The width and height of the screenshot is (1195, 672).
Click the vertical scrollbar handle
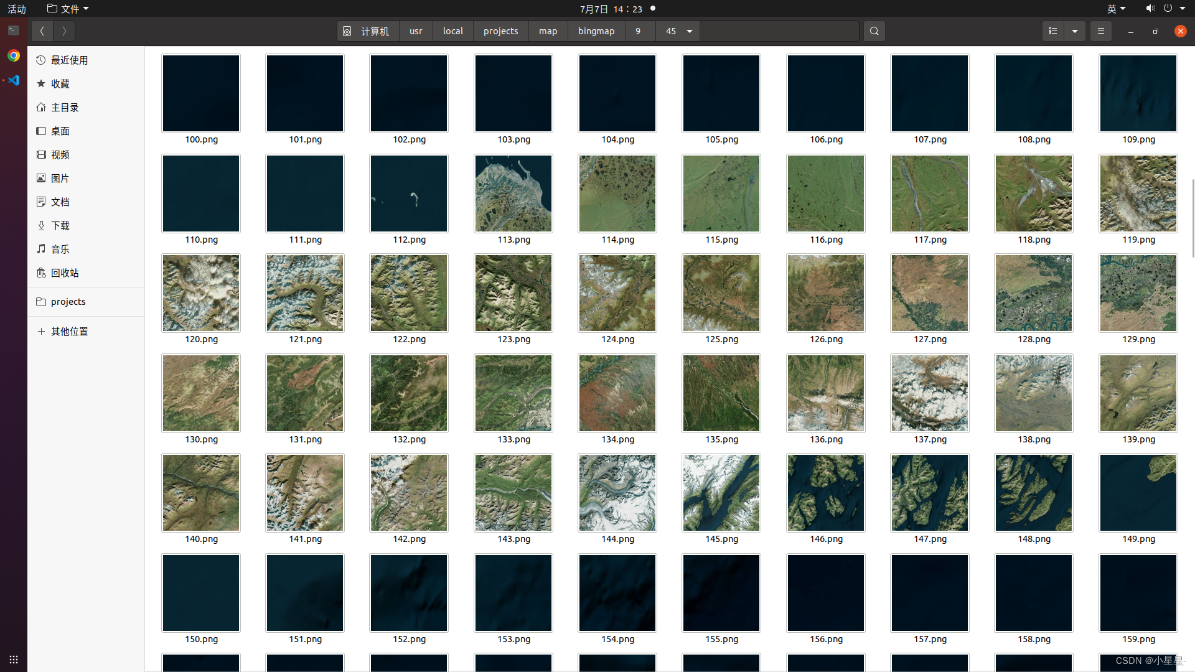tap(1193, 218)
